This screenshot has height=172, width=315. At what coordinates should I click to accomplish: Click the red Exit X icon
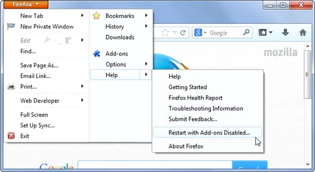pos(11,136)
